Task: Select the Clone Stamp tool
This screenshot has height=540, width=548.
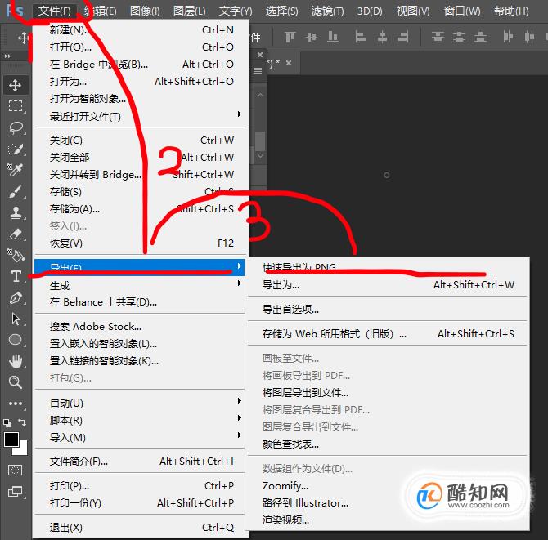Action: point(15,212)
